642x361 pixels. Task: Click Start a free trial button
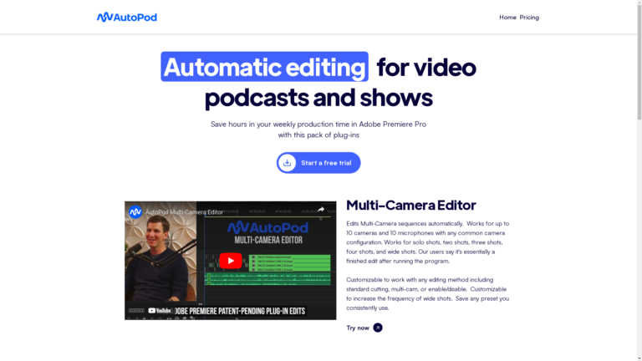click(318, 163)
